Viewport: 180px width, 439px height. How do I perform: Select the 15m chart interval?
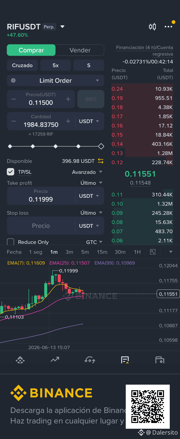[102, 252]
